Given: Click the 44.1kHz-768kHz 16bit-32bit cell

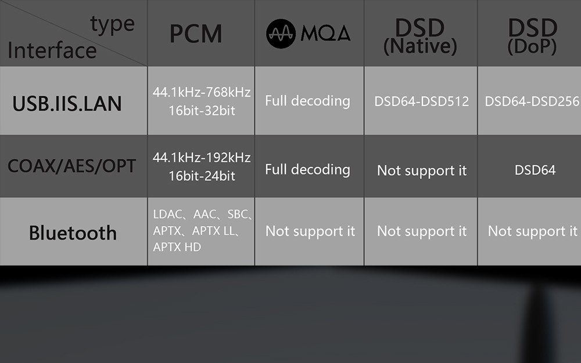Looking at the screenshot, I should (202, 101).
